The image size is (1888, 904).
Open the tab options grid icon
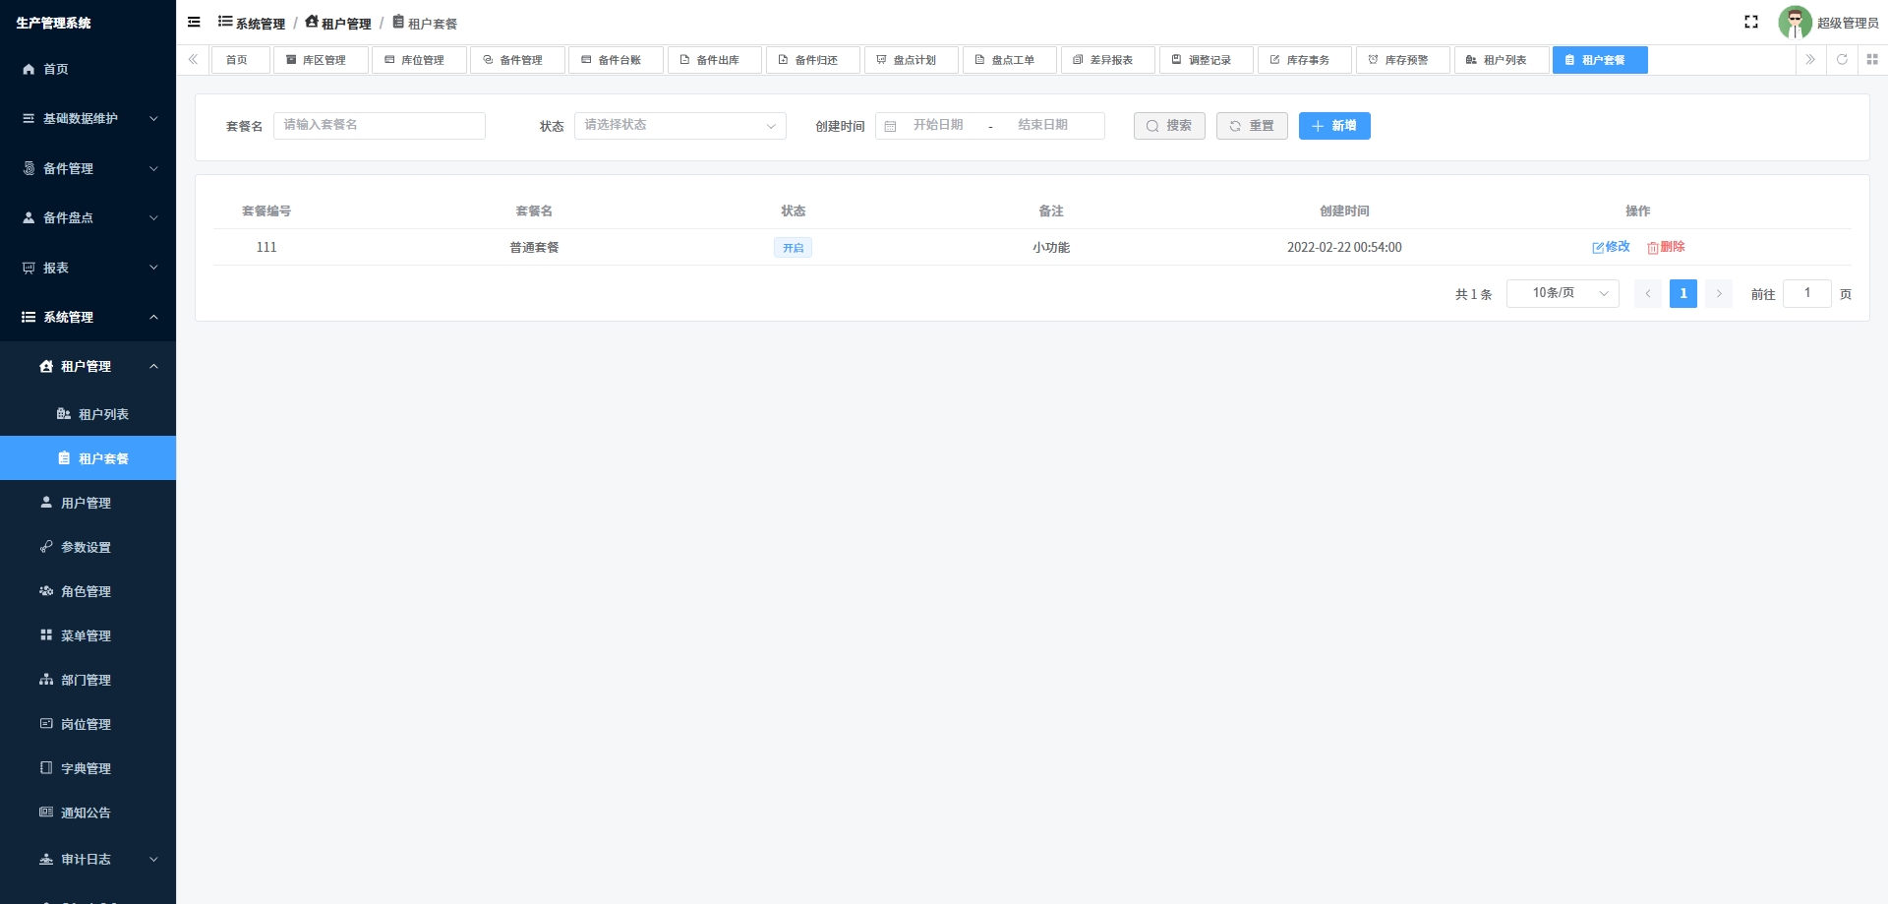click(1872, 59)
